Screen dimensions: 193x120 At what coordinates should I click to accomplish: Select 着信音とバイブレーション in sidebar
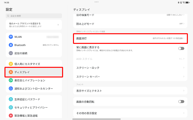pyautogui.click(x=34, y=80)
